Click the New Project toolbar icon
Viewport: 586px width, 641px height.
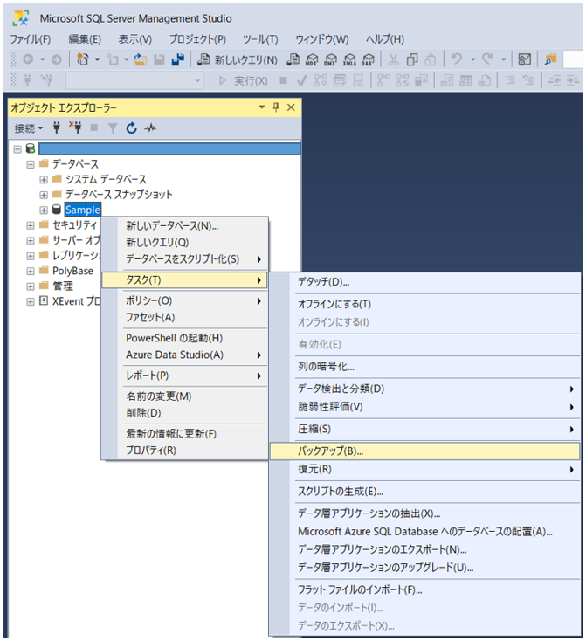click(x=83, y=59)
